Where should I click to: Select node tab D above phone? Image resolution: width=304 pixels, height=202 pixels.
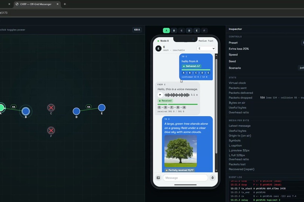click(189, 30)
